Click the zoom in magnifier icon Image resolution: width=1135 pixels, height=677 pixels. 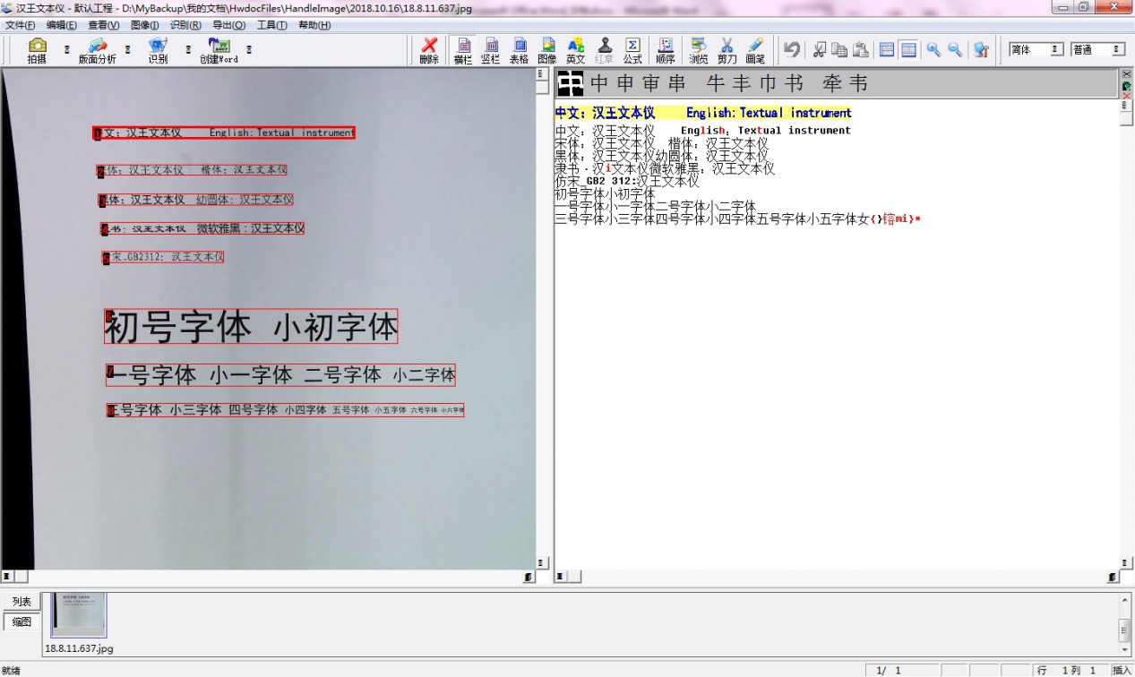tap(933, 49)
